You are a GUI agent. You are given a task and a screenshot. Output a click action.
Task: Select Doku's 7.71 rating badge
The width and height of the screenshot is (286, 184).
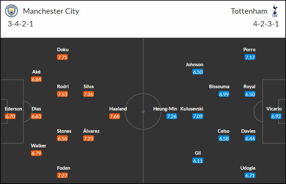(62, 57)
